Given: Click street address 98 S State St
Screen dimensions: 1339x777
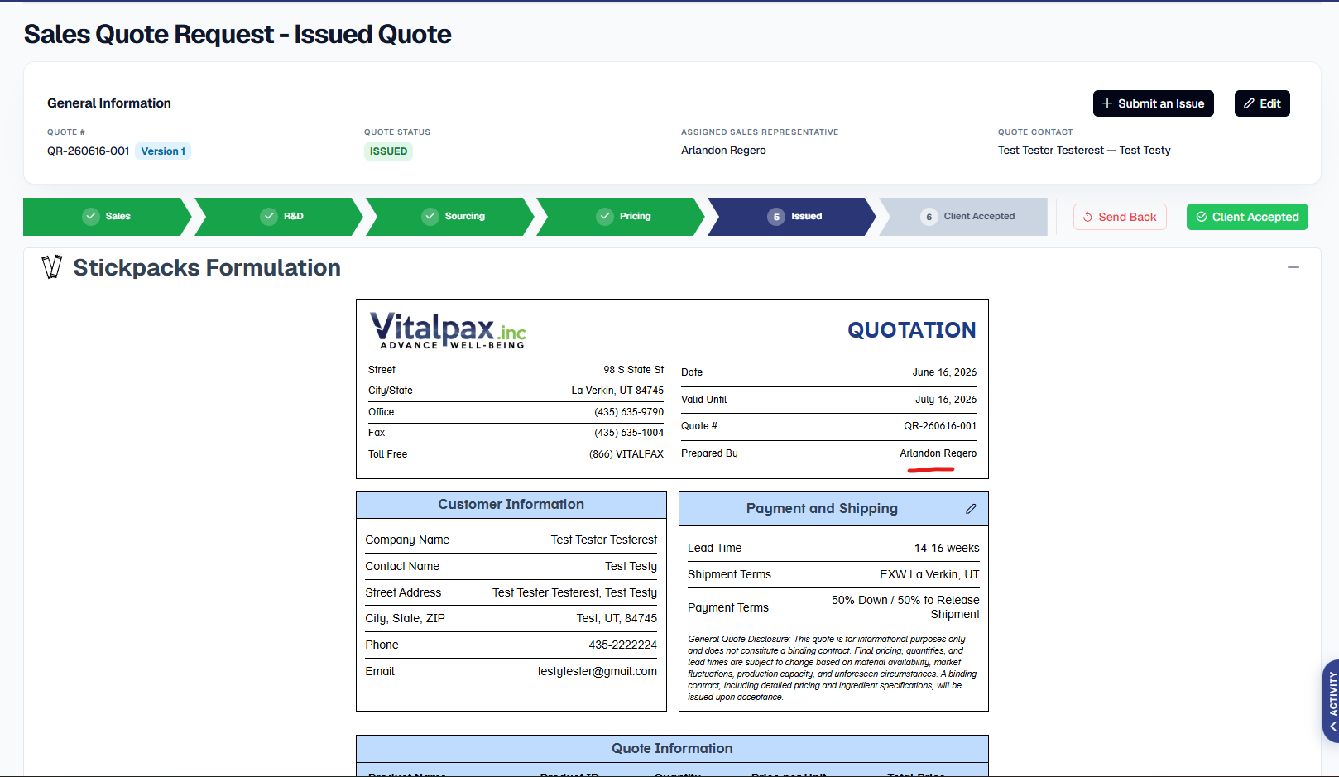Looking at the screenshot, I should [x=633, y=370].
